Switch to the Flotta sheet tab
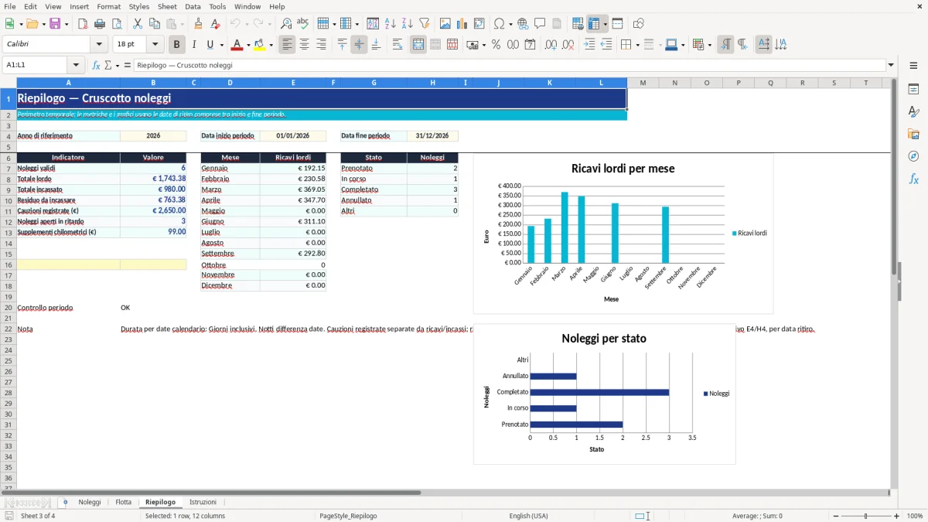The height and width of the screenshot is (522, 928). 124,502
